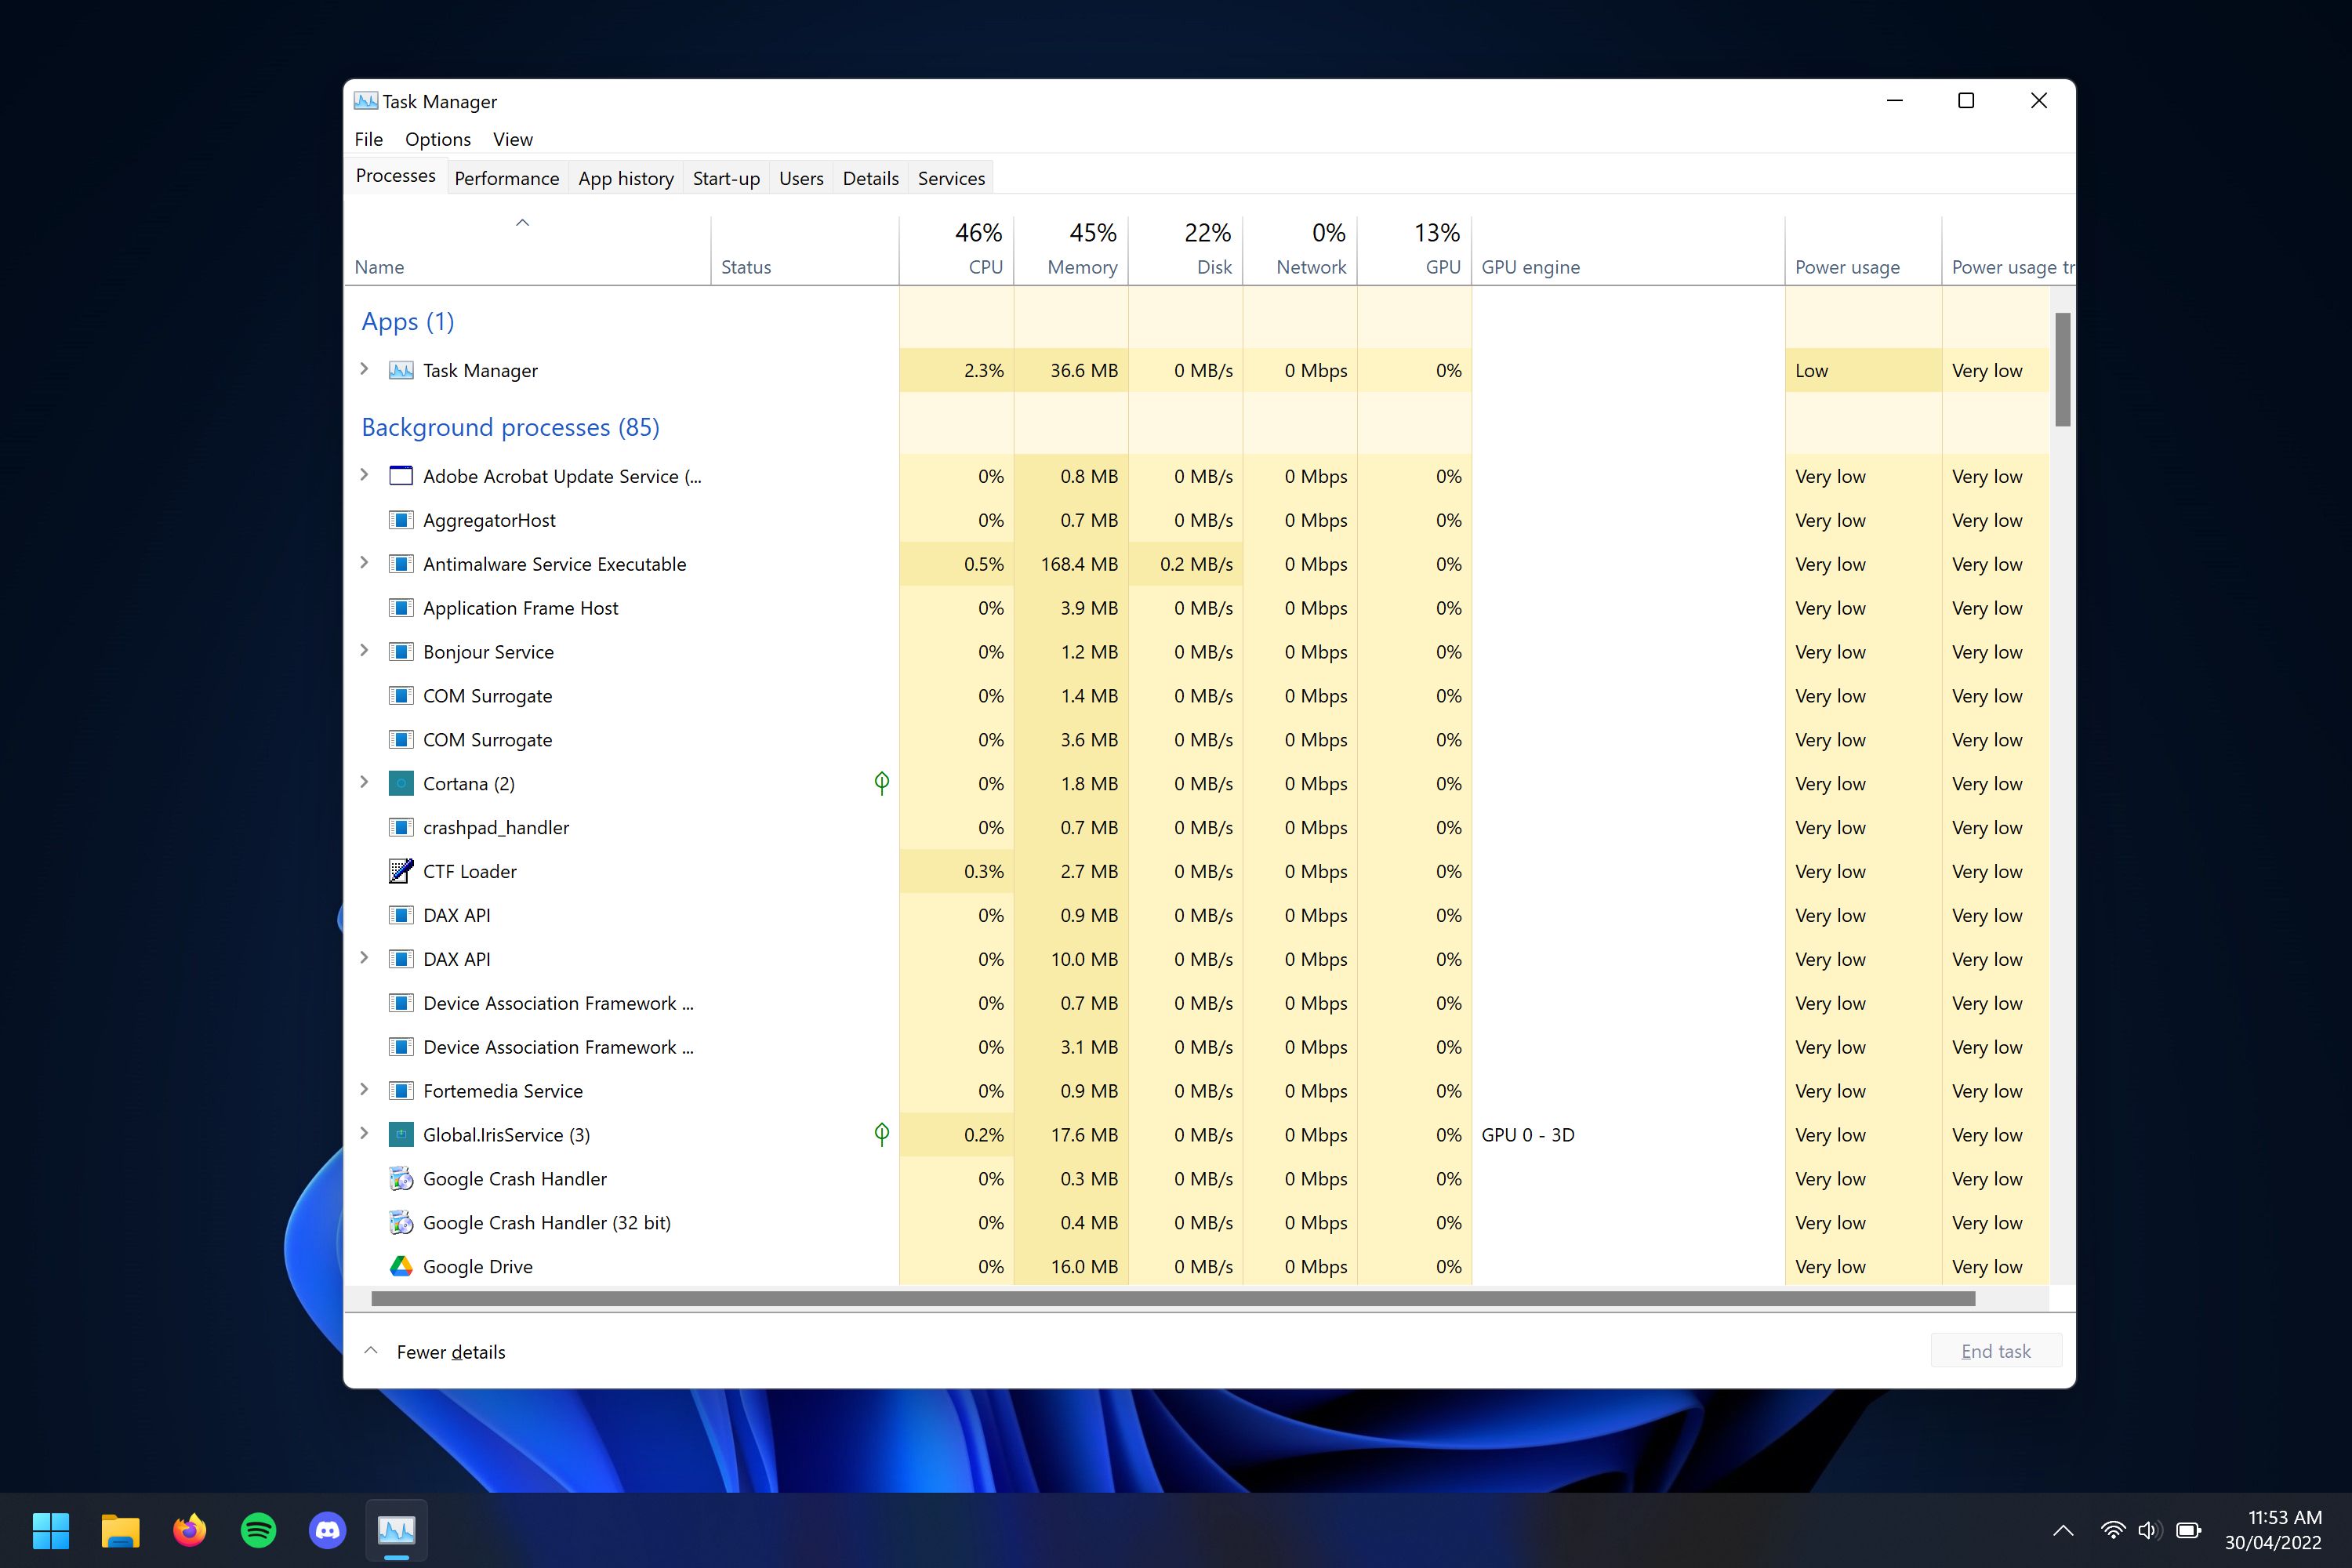Click the leaf icon next to Cortana
Image resolution: width=2352 pixels, height=1568 pixels.
881,783
